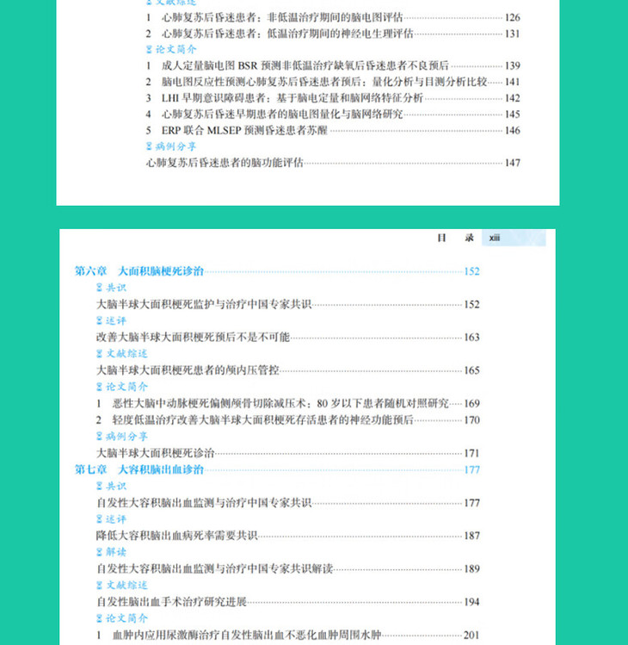Click the '述评' heading under chapter seven
628x645 pixels.
tap(111, 519)
